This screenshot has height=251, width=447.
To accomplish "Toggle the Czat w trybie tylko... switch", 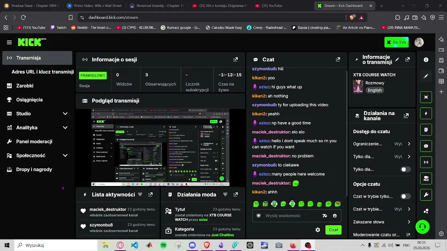I will tap(405, 196).
